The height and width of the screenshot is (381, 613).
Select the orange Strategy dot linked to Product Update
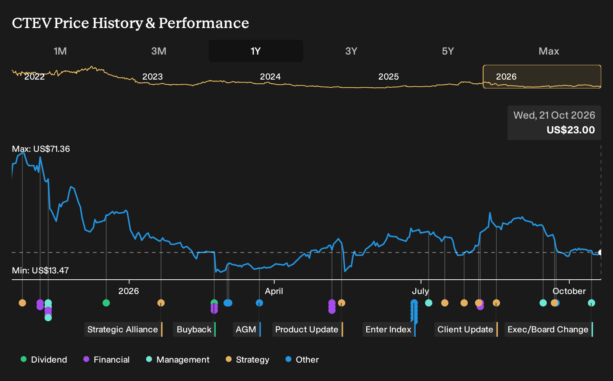point(342,303)
